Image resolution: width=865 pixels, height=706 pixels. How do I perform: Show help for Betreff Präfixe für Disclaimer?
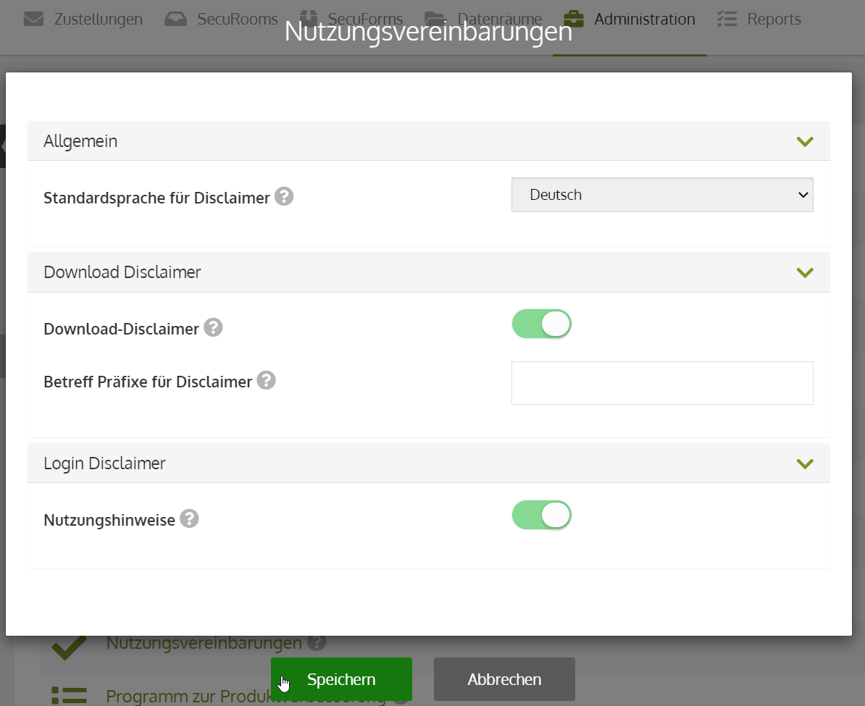coord(267,381)
